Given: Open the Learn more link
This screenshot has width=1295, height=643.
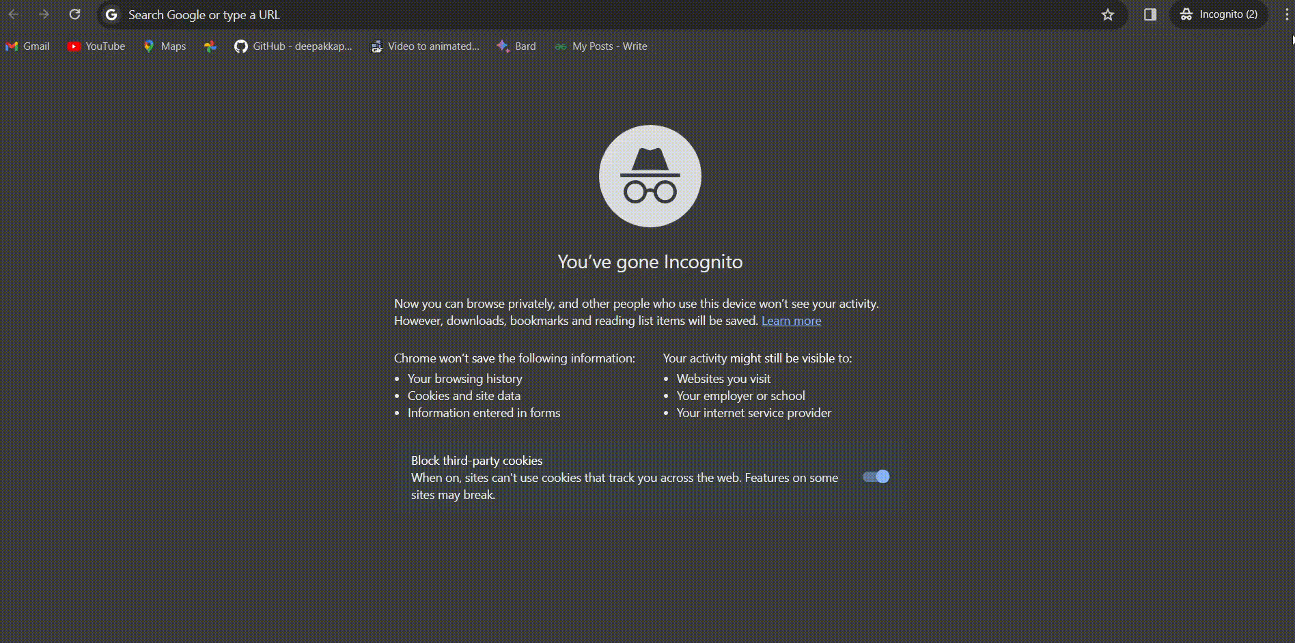Looking at the screenshot, I should tap(791, 320).
